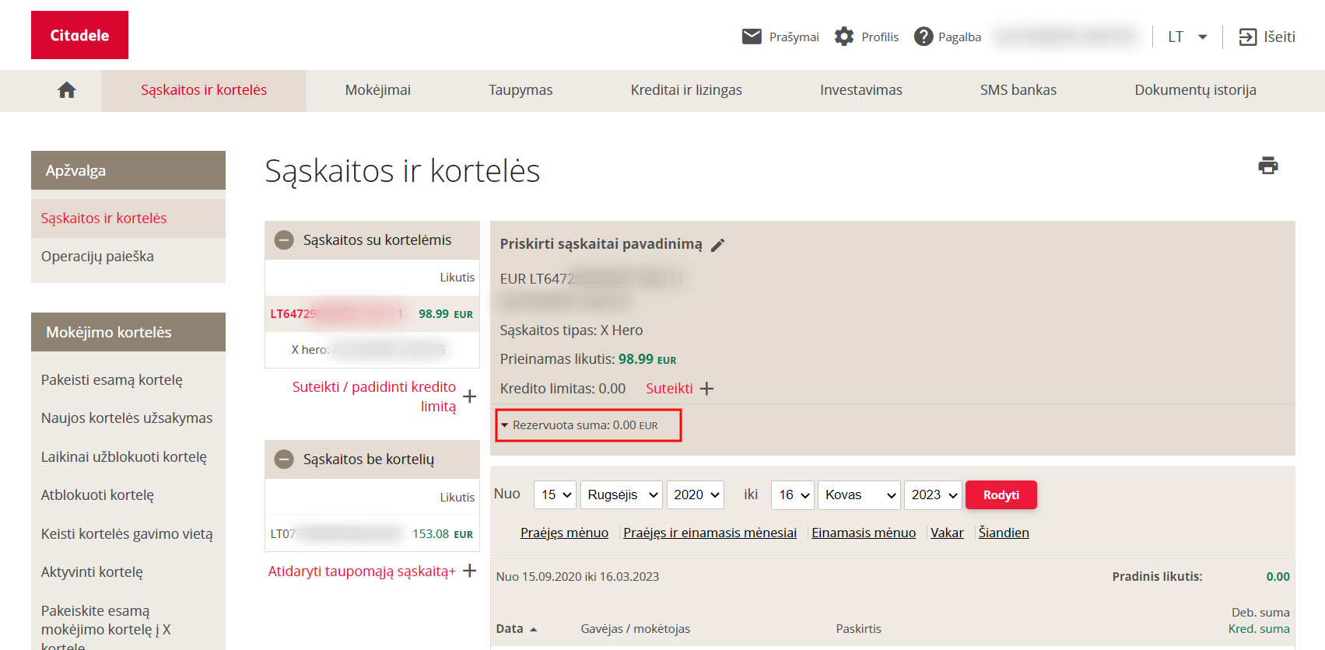Open the 2023 end year dropdown
Image resolution: width=1325 pixels, height=650 pixels.
pos(933,495)
